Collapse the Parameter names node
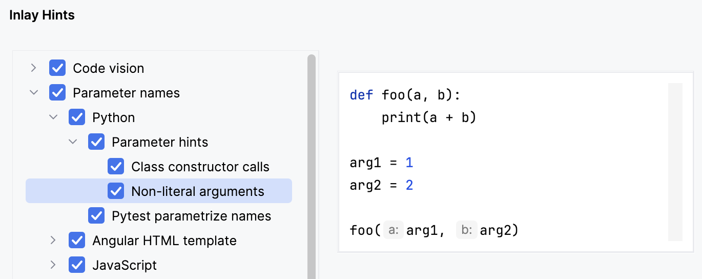This screenshot has width=702, height=279. [x=34, y=93]
